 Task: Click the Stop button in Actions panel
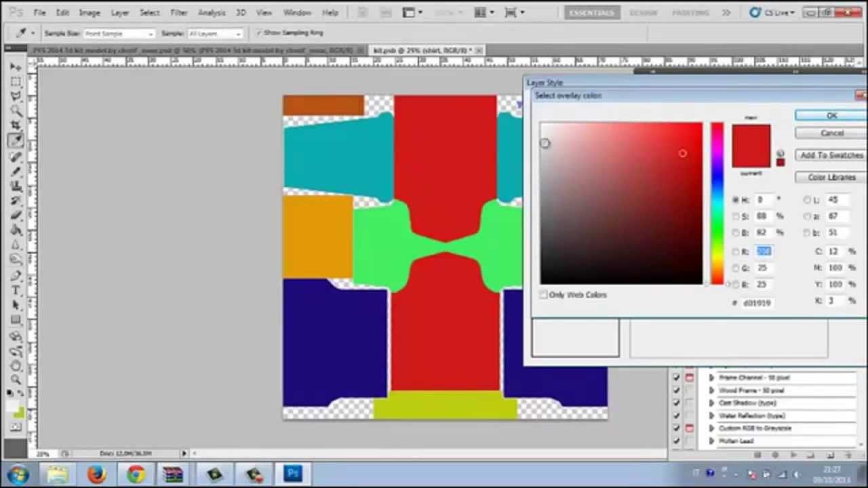click(x=758, y=455)
